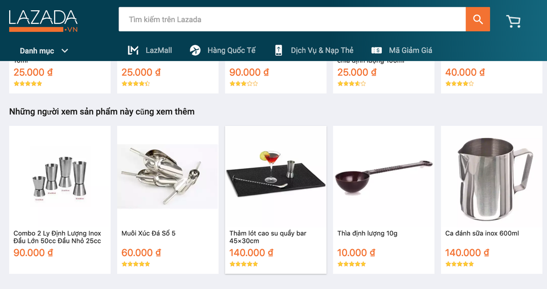Open the LazMall menu link

(158, 50)
